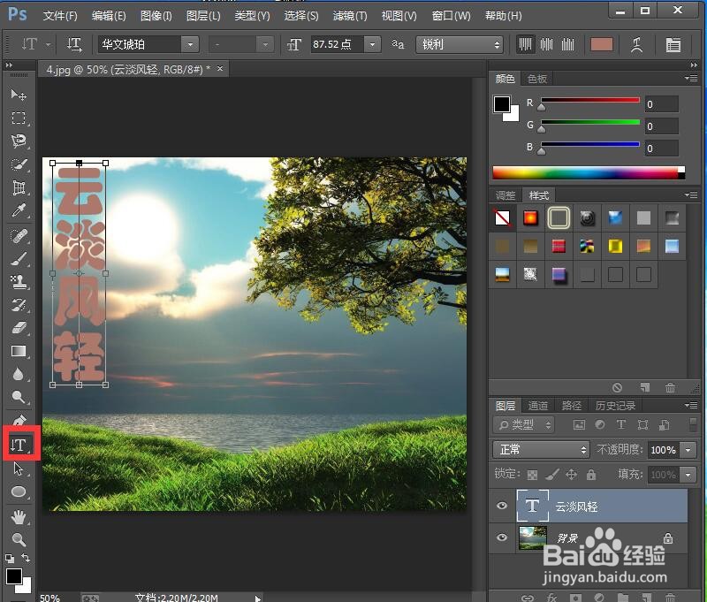707x602 pixels.
Task: Select the Hand tool
Action: [x=19, y=515]
